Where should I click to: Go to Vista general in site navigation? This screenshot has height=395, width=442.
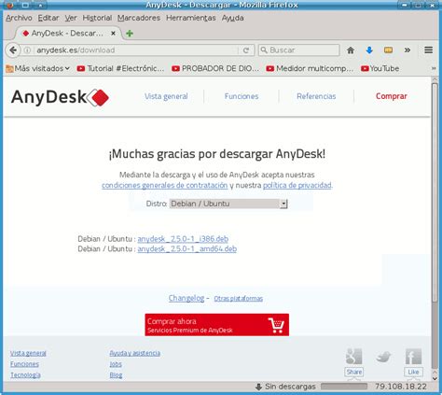coord(166,96)
